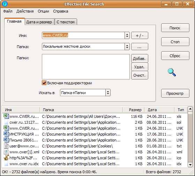
Task: Click the ... browse folder button
Action: click(x=140, y=47)
